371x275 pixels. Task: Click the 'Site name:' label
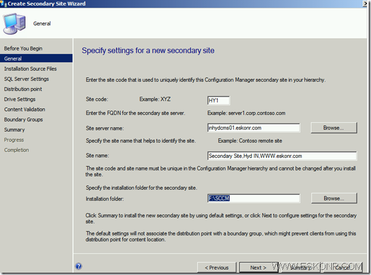97,155
